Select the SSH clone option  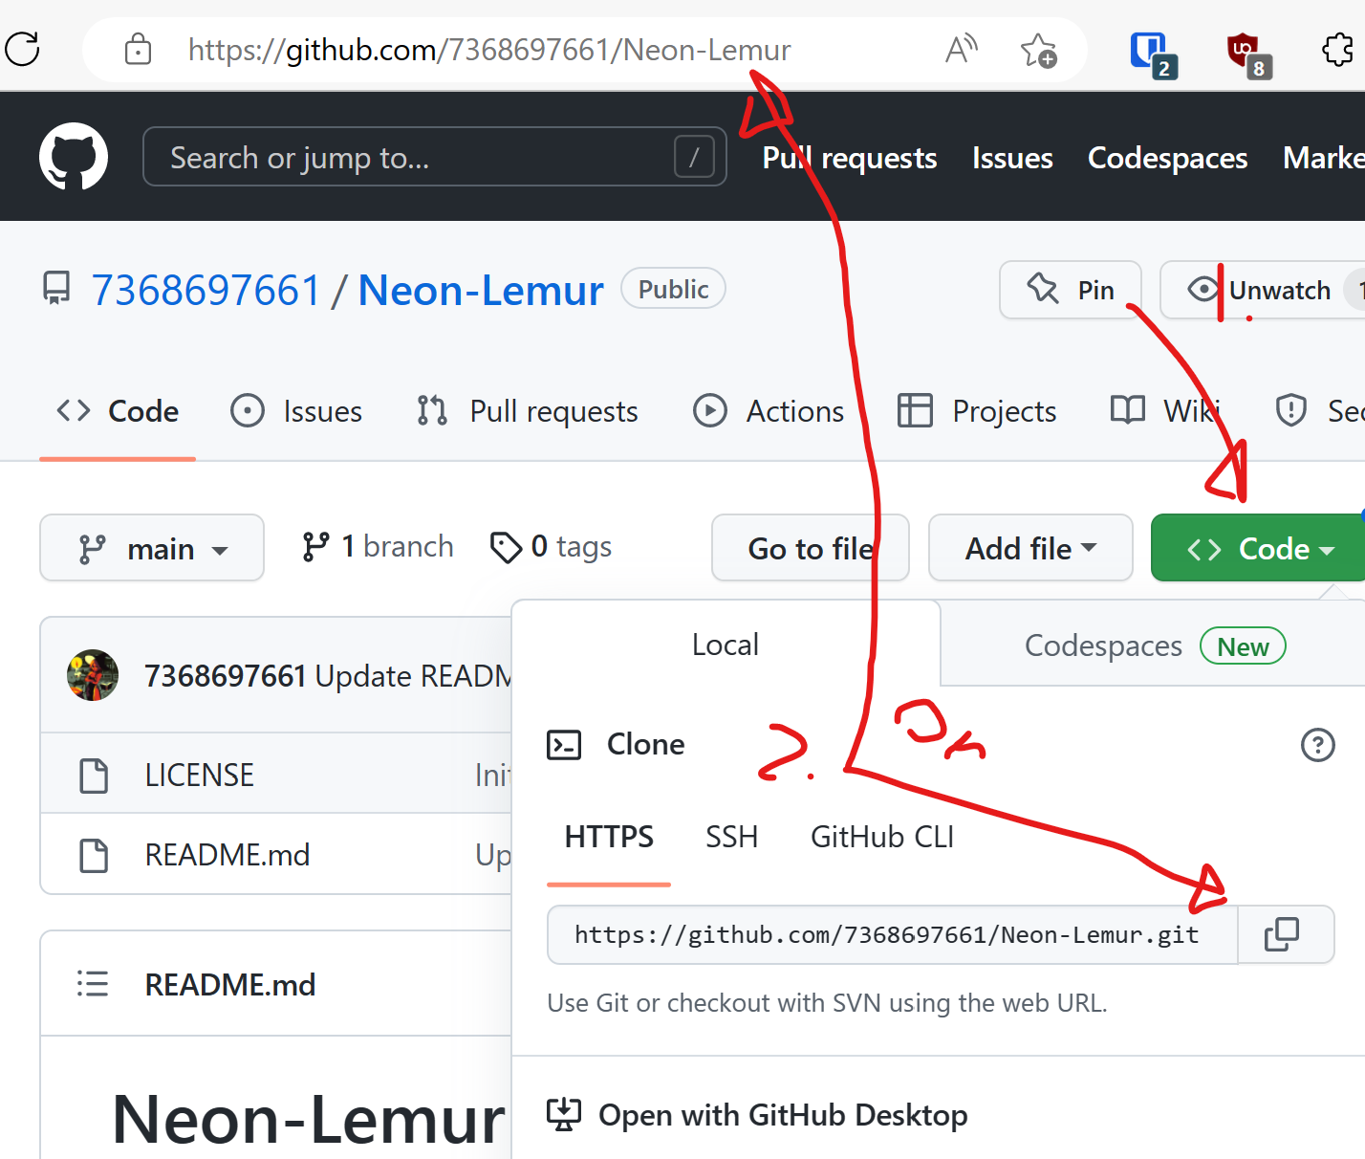[x=731, y=836]
